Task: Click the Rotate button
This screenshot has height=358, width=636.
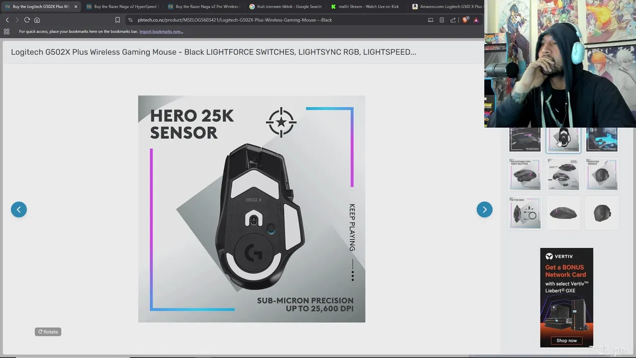Action: pyautogui.click(x=48, y=332)
